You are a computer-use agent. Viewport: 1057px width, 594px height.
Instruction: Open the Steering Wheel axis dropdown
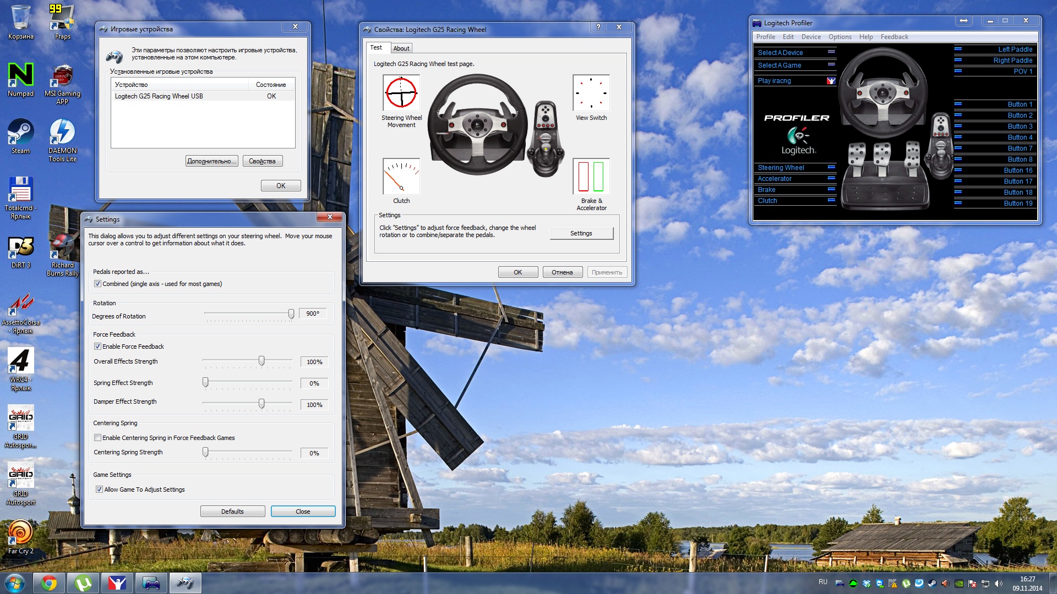[796, 168]
